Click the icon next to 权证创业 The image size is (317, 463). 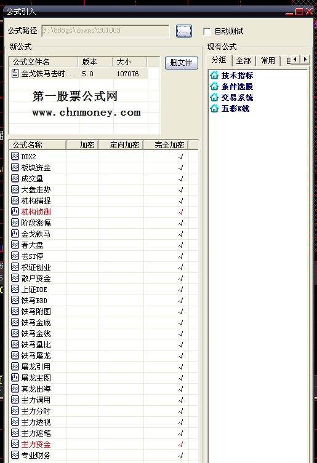pyautogui.click(x=15, y=267)
